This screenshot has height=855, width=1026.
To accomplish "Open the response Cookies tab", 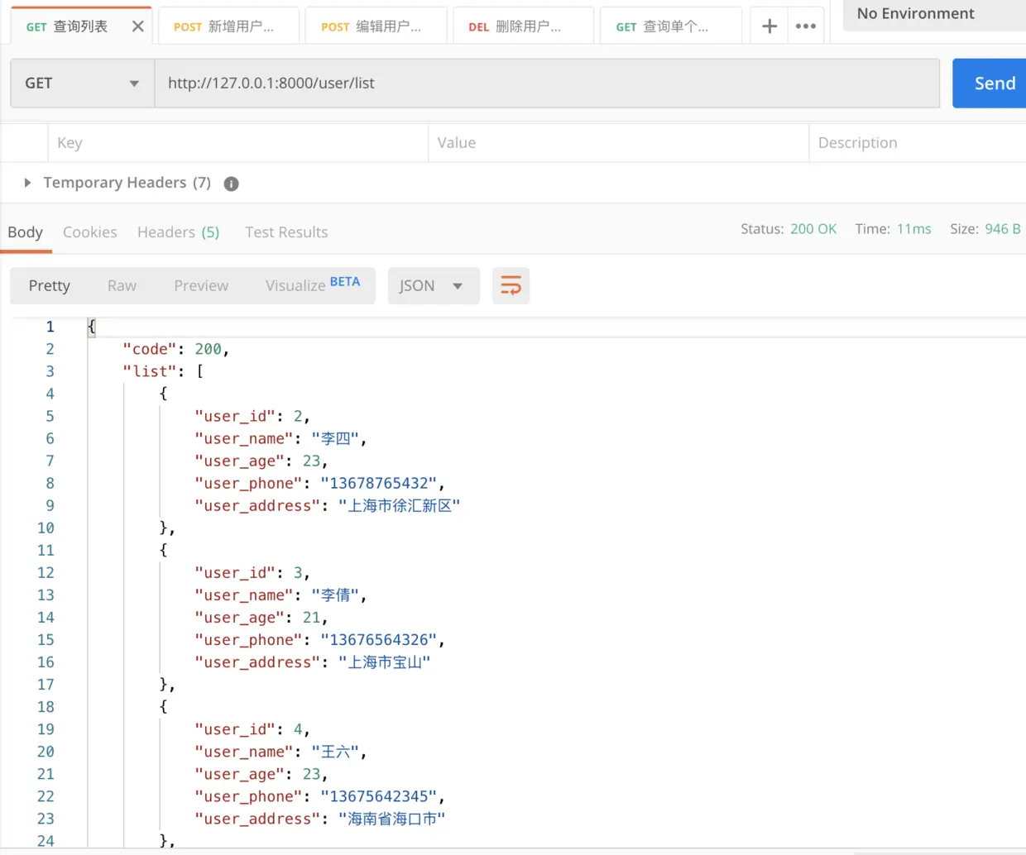I will point(90,232).
